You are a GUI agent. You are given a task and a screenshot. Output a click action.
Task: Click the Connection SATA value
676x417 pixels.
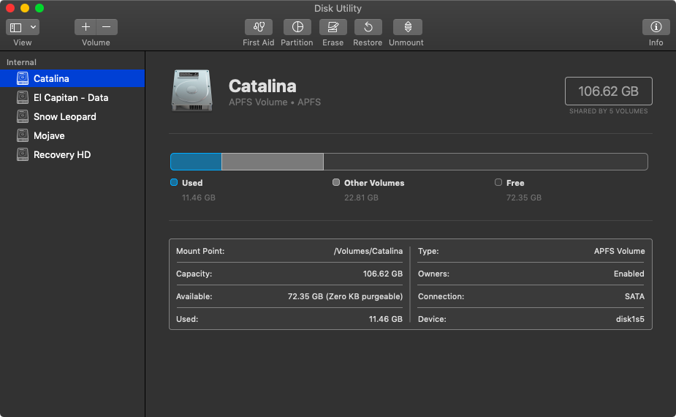634,296
